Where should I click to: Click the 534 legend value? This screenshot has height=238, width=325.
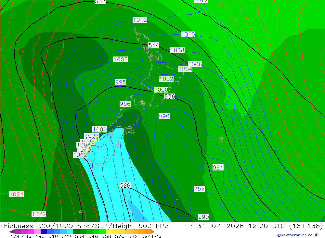click(80, 236)
